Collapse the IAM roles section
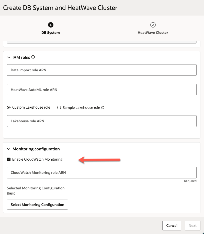204x234 pixels. [9, 57]
